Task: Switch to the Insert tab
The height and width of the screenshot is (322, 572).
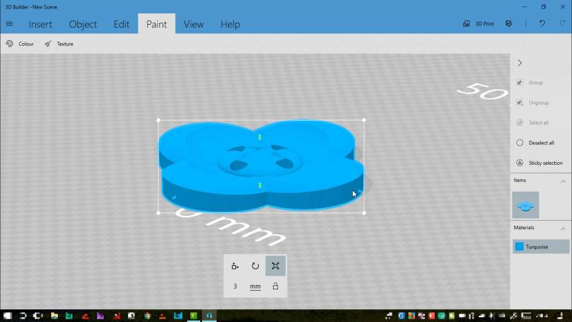Action: pos(40,25)
